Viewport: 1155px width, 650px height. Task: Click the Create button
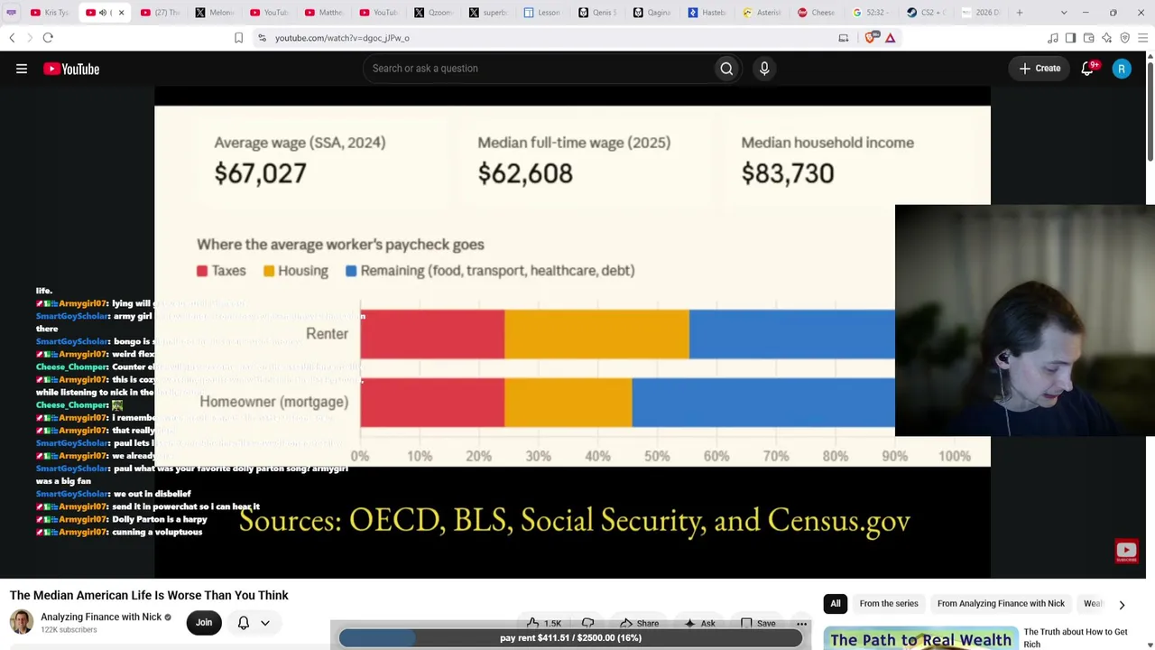tap(1039, 69)
